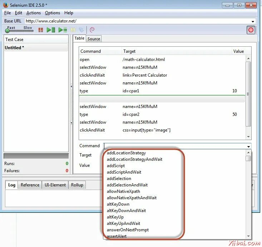Viewport: 262px width, 247px height.
Task: Click the command table scroll up arrow
Action: point(248,58)
